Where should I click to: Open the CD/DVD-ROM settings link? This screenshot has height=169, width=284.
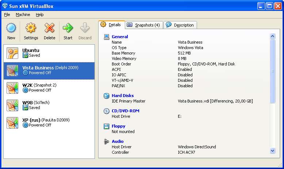(x=126, y=111)
